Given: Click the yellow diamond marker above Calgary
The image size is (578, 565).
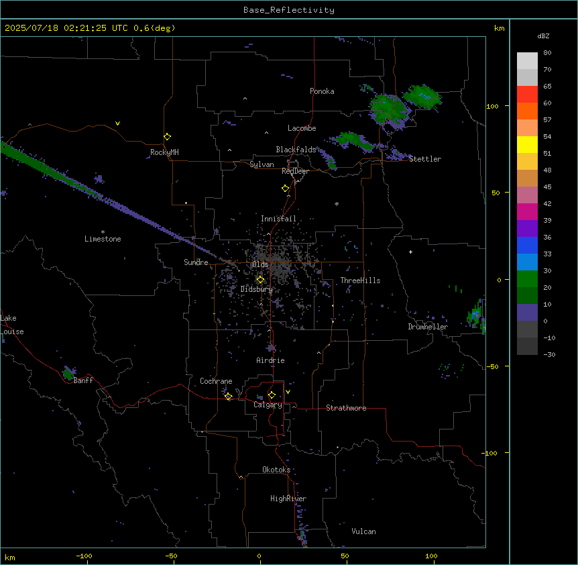Looking at the screenshot, I should (x=272, y=395).
